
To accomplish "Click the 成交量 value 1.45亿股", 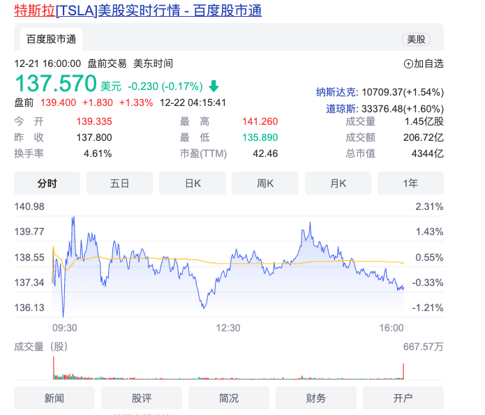I will point(424,121).
